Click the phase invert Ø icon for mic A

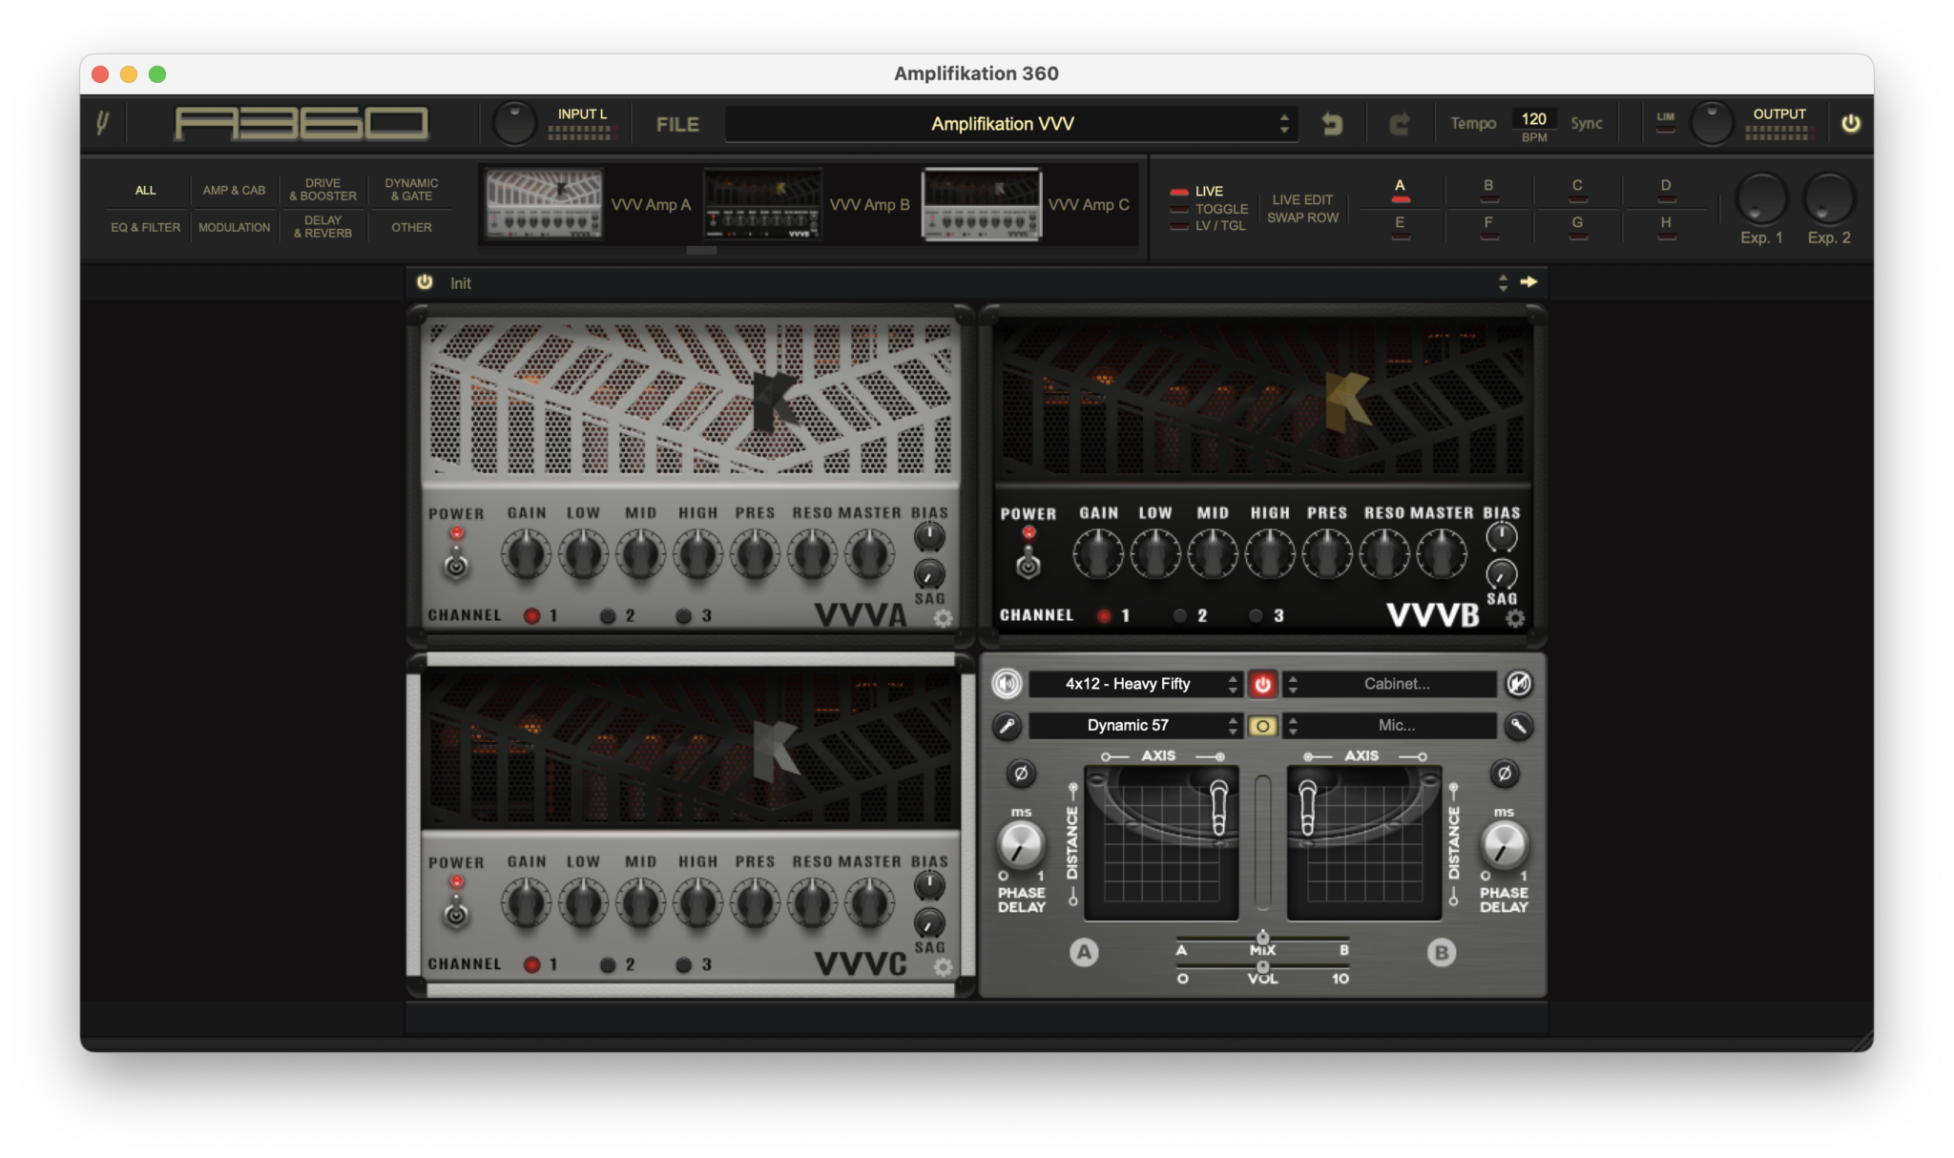tap(1022, 775)
